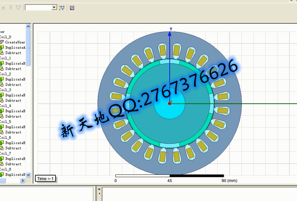This screenshot has width=297, height=201.
Task: Click the blue Q icon in toolbar
Action: click(72, 8)
